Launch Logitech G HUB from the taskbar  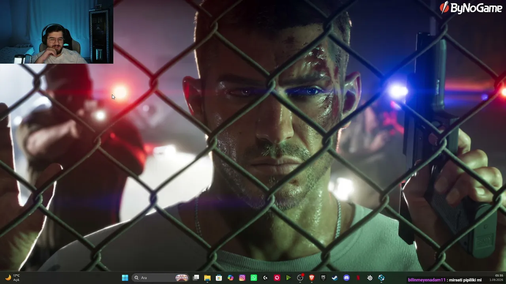(265, 278)
